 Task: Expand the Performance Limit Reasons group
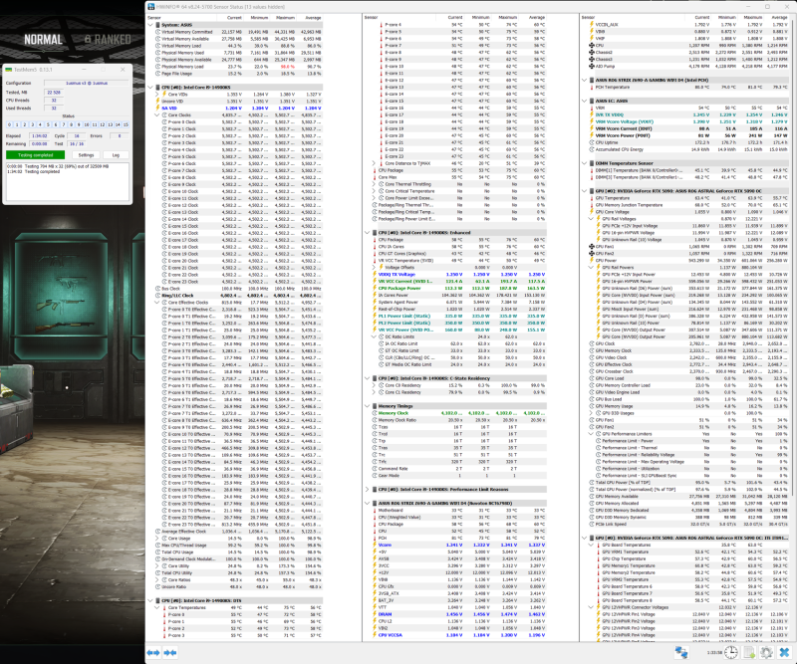[367, 489]
